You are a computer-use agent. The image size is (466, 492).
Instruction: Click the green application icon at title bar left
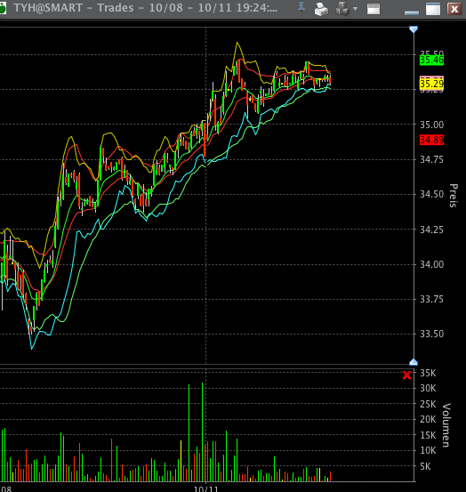tap(2, 8)
